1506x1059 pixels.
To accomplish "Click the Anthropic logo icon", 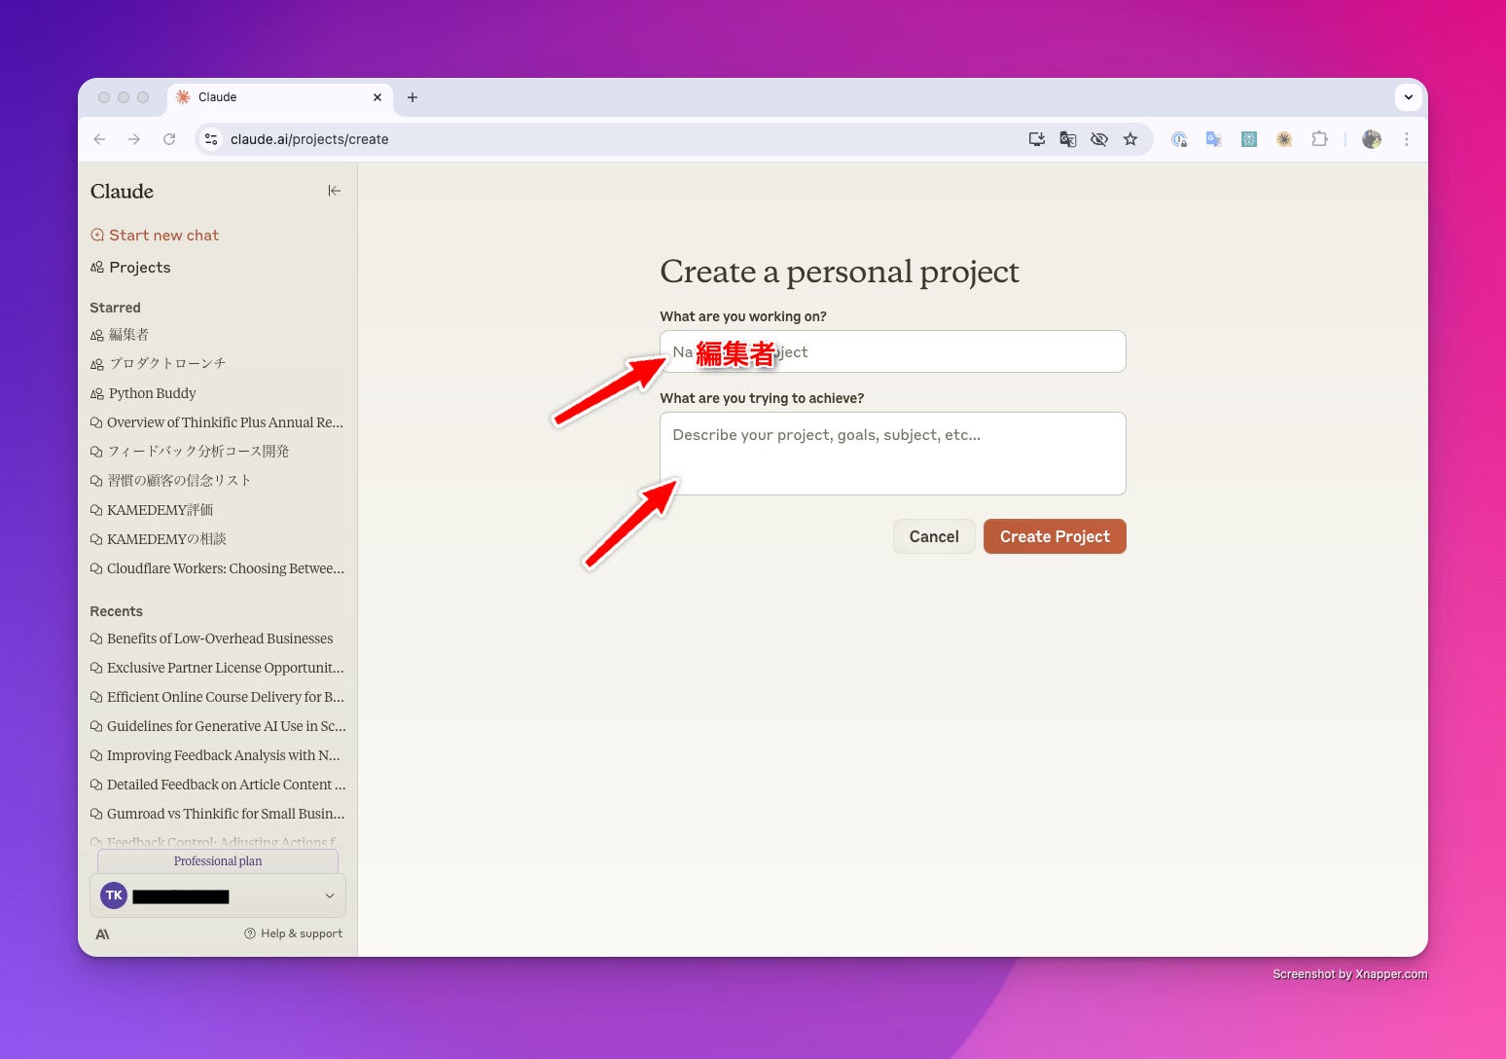I will point(102,933).
